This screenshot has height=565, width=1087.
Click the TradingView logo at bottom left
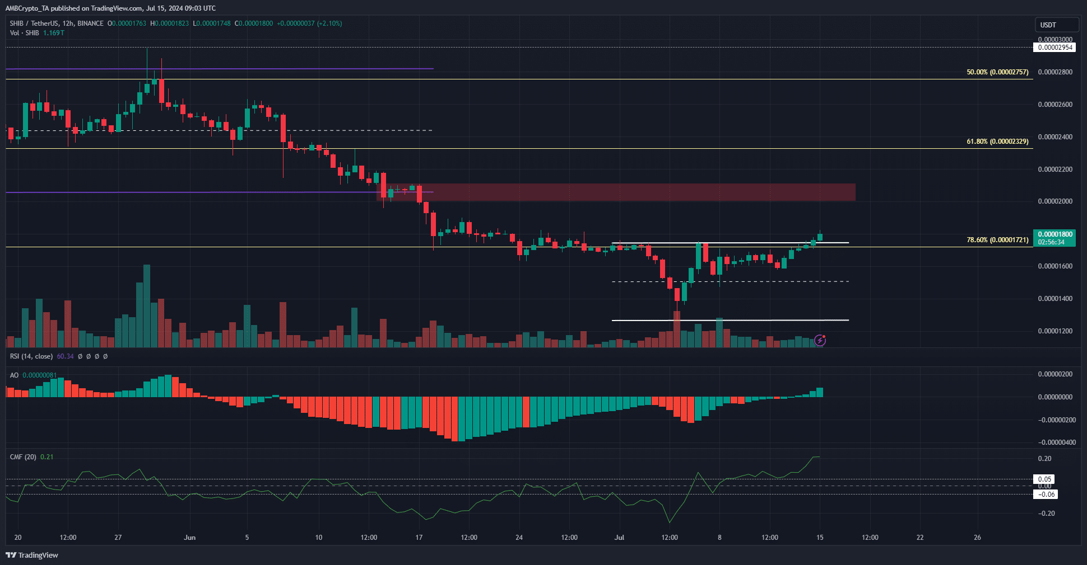coord(32,555)
